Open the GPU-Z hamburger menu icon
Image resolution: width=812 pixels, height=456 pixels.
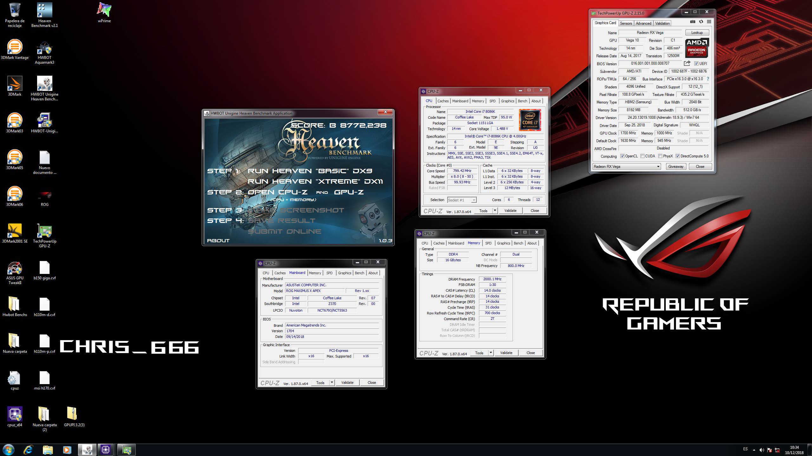point(709,22)
